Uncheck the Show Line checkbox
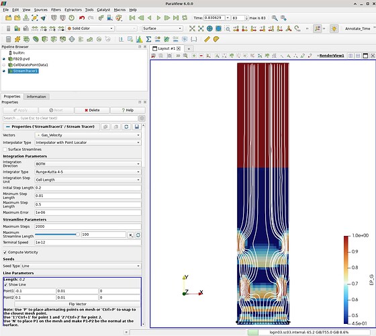 [6, 285]
